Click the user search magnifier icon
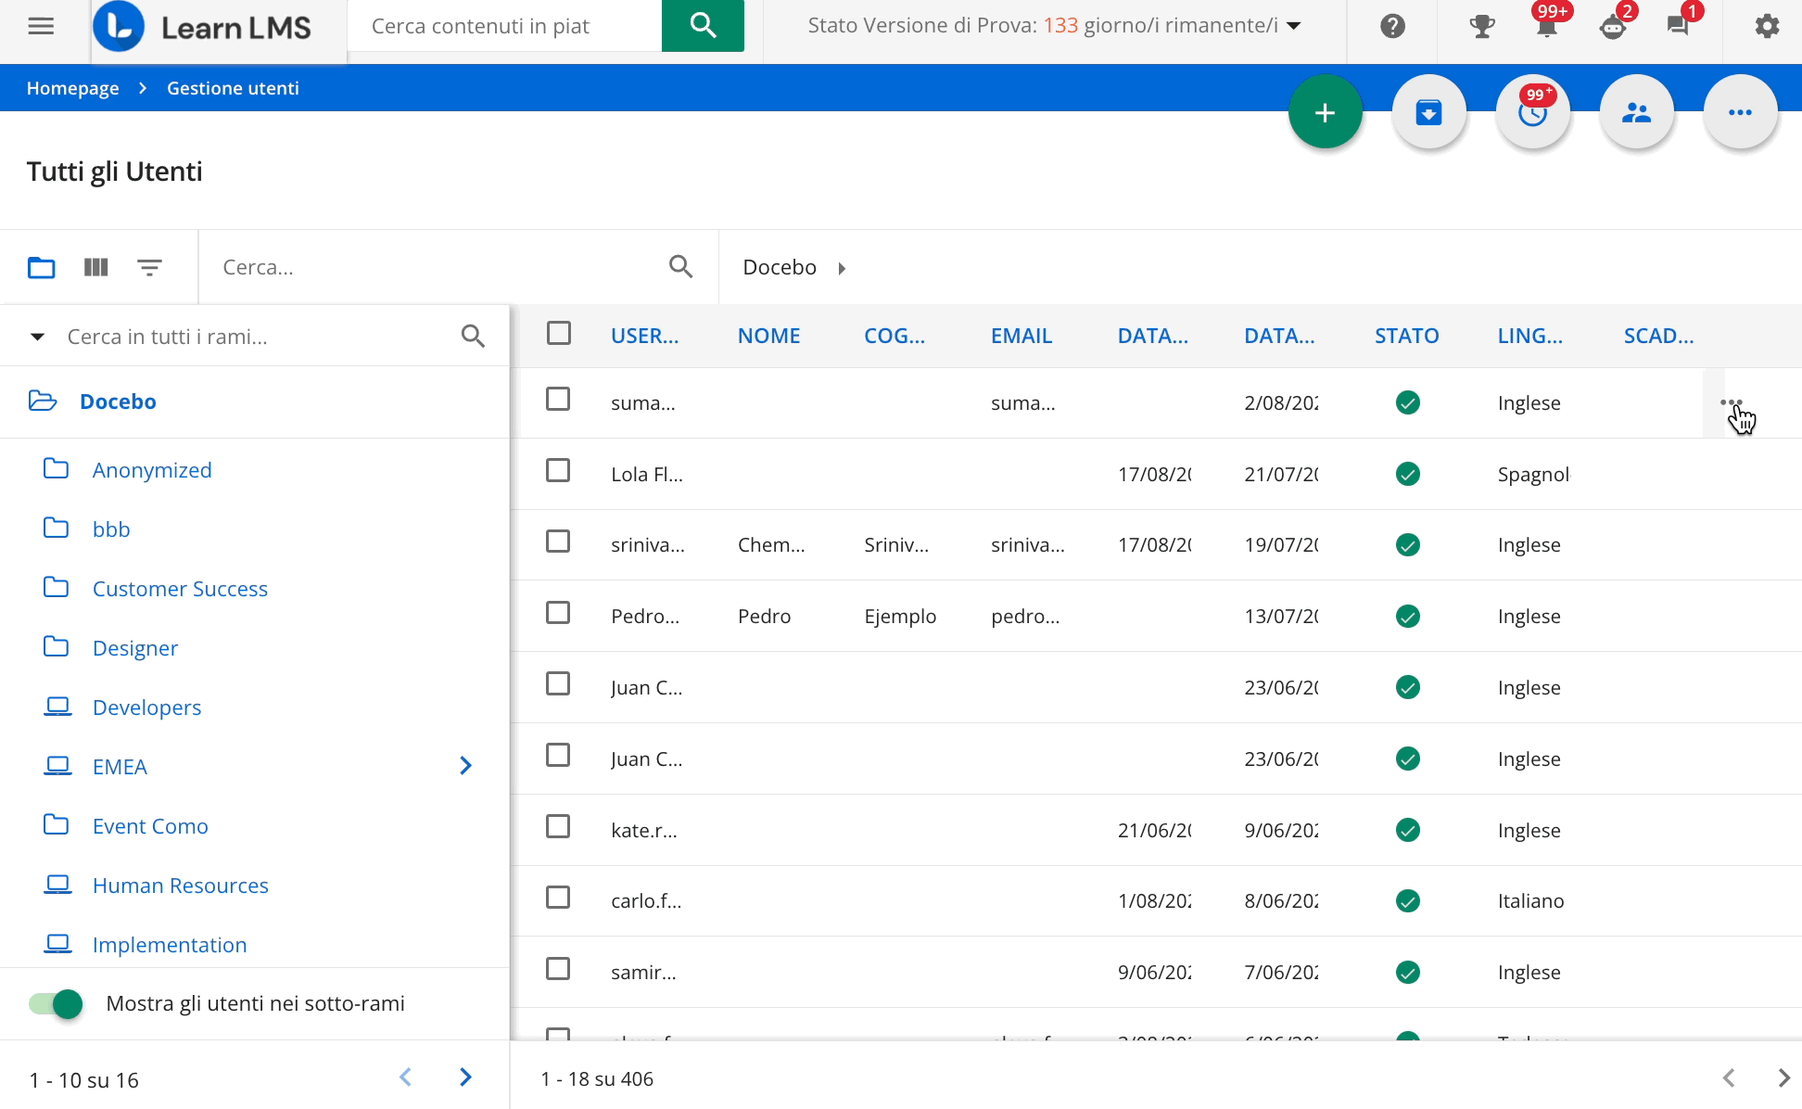This screenshot has height=1109, width=1802. click(x=681, y=267)
